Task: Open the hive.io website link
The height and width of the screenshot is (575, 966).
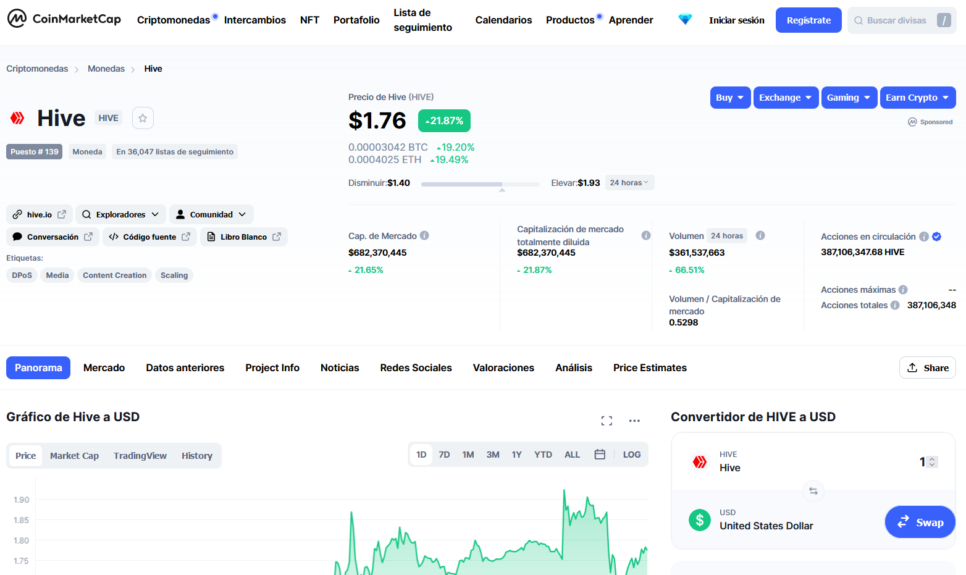Action: point(40,214)
